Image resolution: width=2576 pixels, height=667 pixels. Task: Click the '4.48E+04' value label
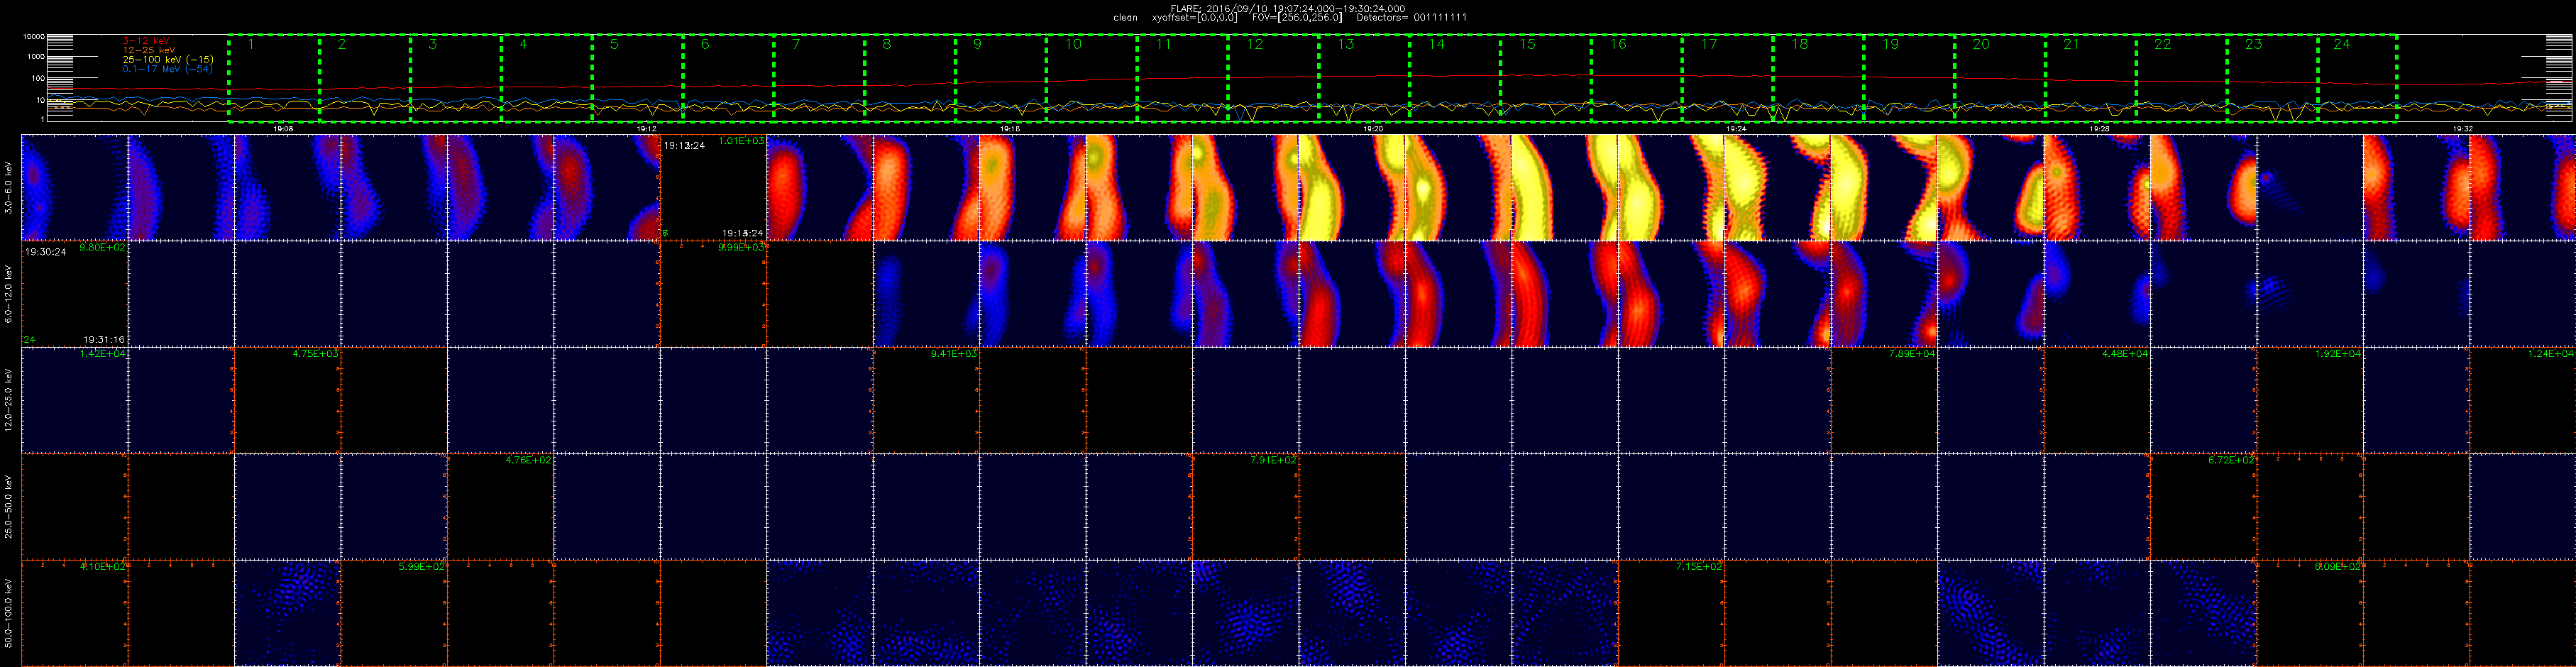[x=2125, y=354]
